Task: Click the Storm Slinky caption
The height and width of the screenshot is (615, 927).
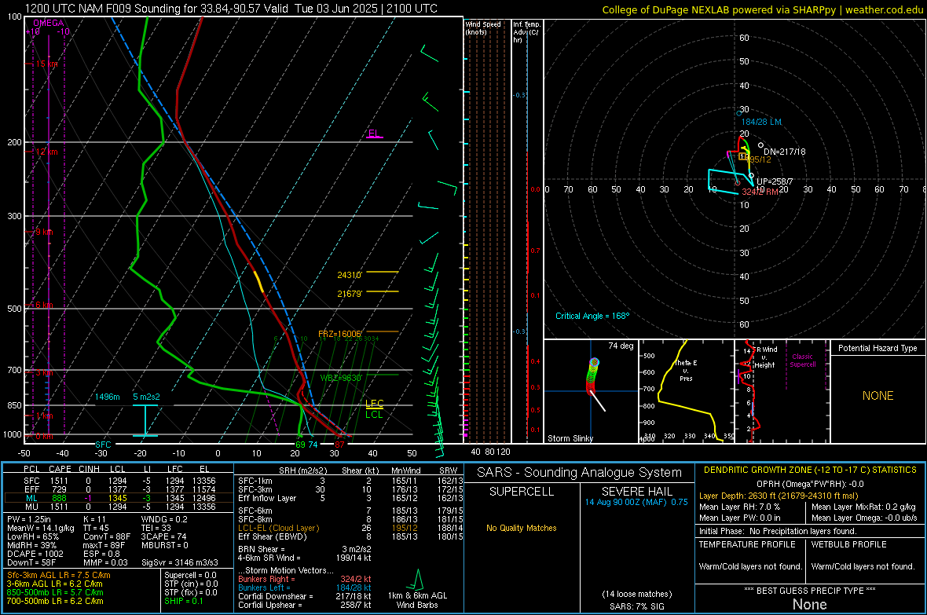Action: (x=570, y=438)
